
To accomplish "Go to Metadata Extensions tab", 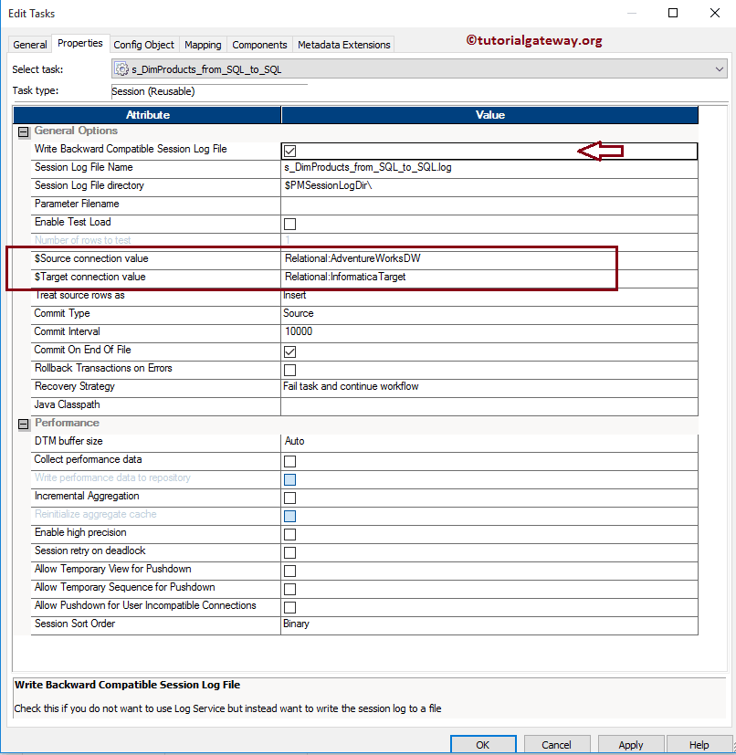I will [x=344, y=45].
